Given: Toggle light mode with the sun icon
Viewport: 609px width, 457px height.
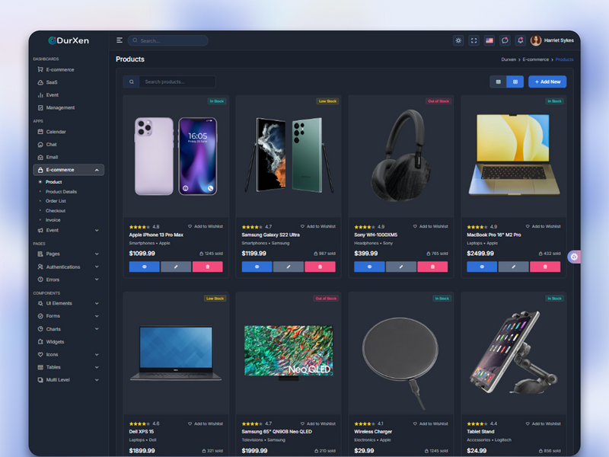Looking at the screenshot, I should tap(458, 40).
